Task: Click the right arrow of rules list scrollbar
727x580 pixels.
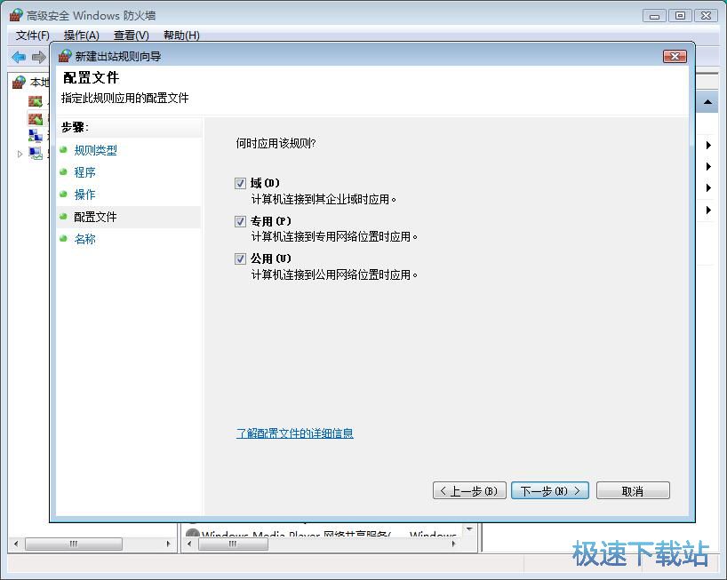Action: pos(453,544)
